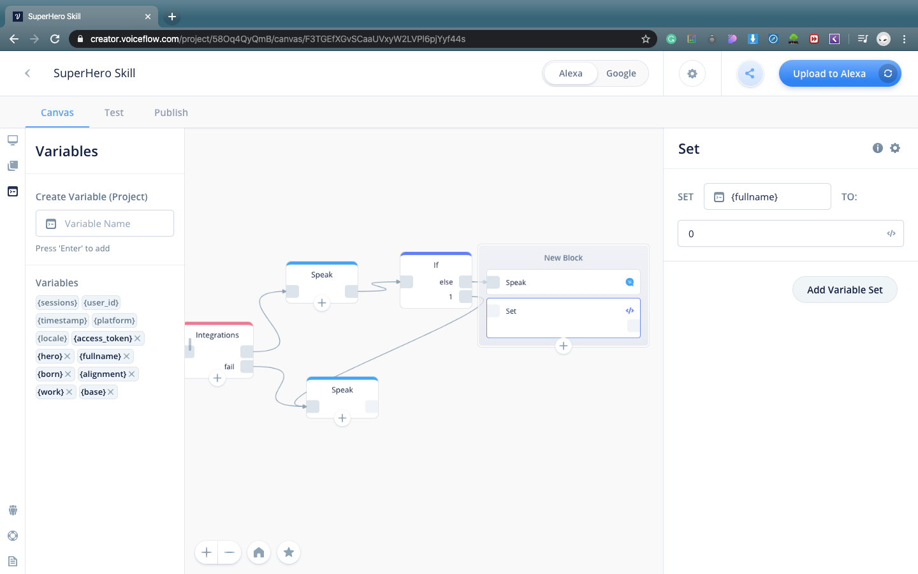
Task: Click the Add Variable Set button
Action: [845, 290]
